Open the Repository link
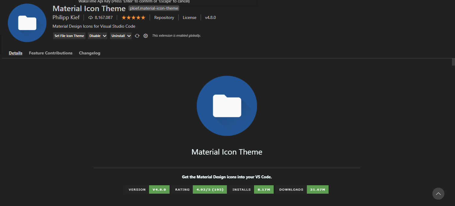 [x=164, y=18]
